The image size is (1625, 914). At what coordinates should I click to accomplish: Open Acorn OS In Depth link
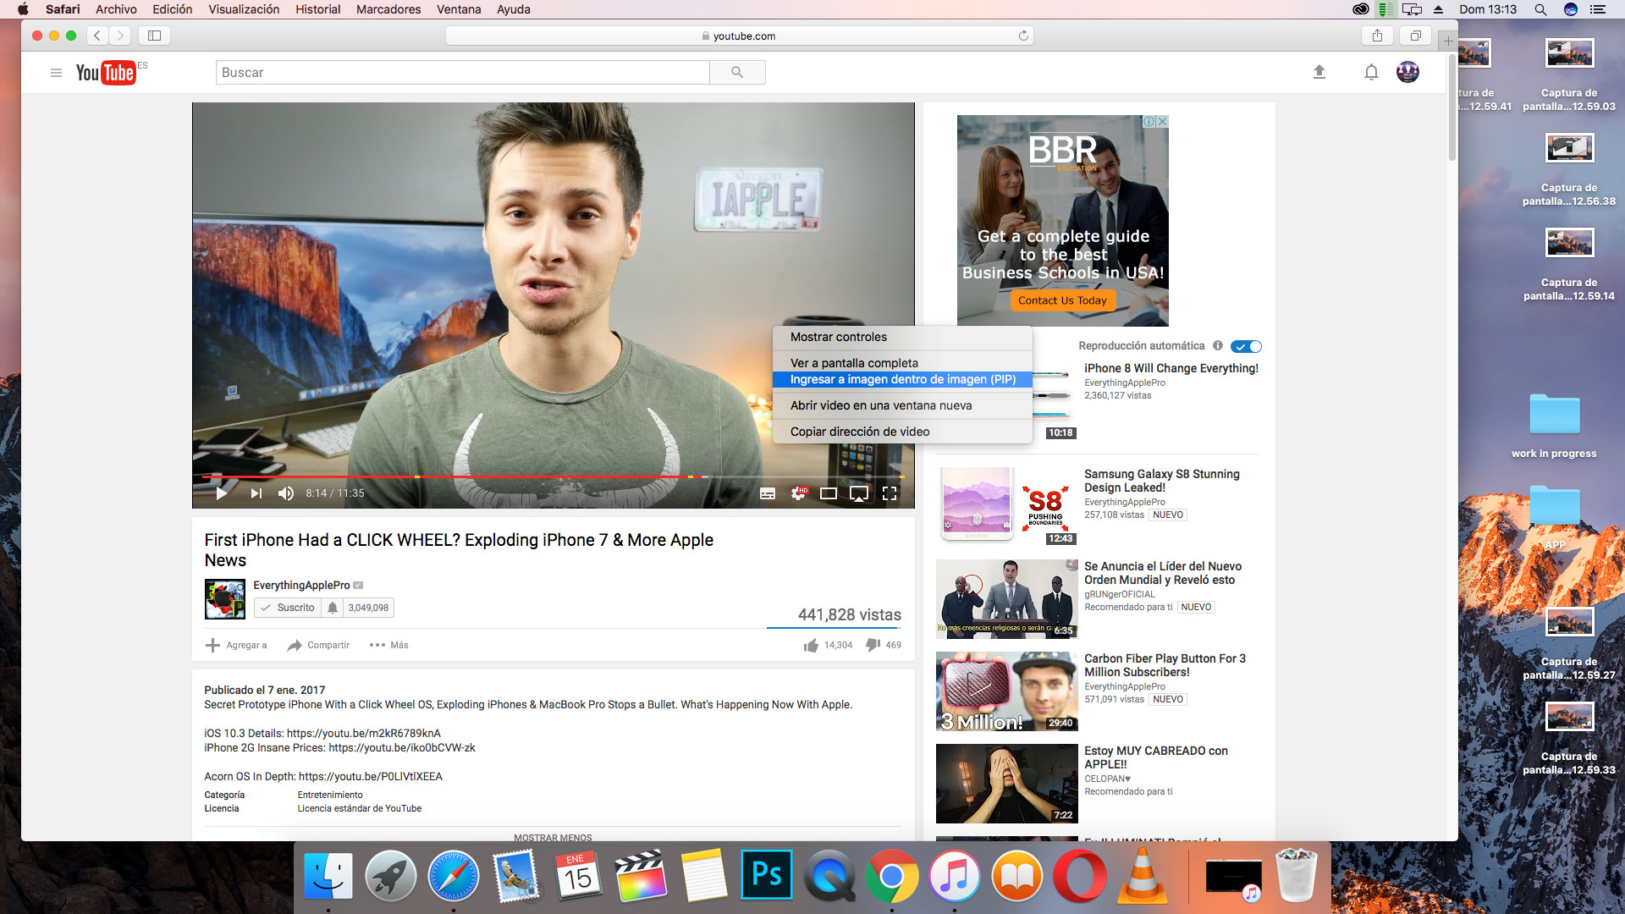click(370, 777)
